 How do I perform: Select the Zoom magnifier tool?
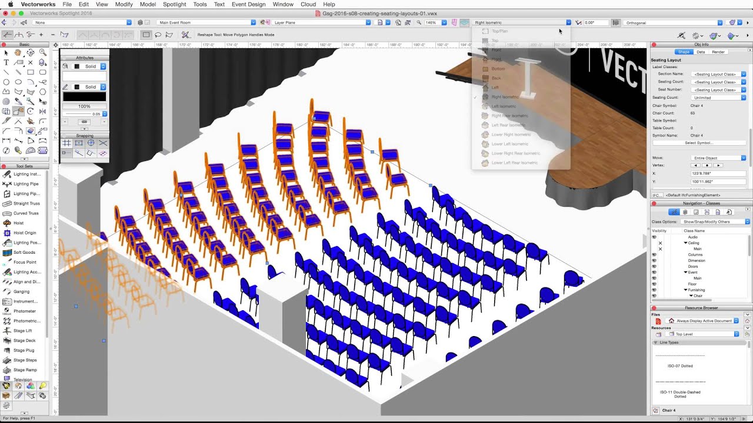coord(43,53)
